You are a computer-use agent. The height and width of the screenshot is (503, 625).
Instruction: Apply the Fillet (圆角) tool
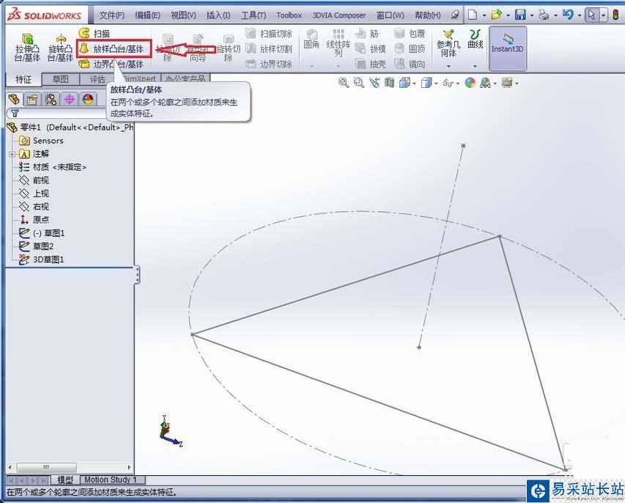coord(311,40)
